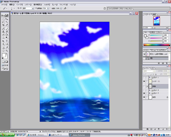Show the selected highlighted layer via eye box
Viewport: 171px width, 137px height.
(144, 86)
